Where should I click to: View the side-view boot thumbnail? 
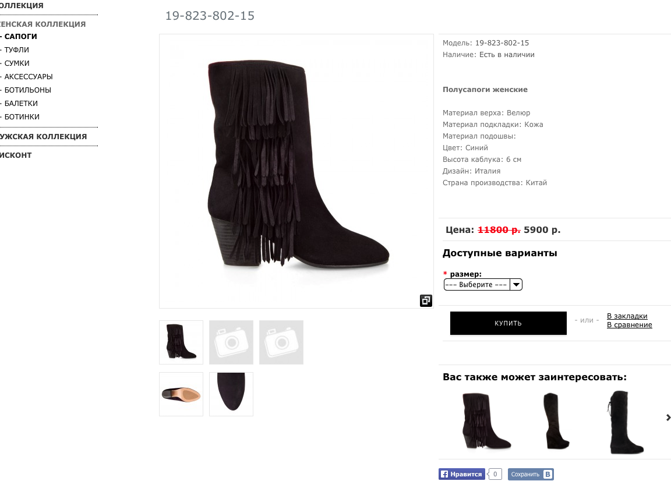click(x=181, y=342)
